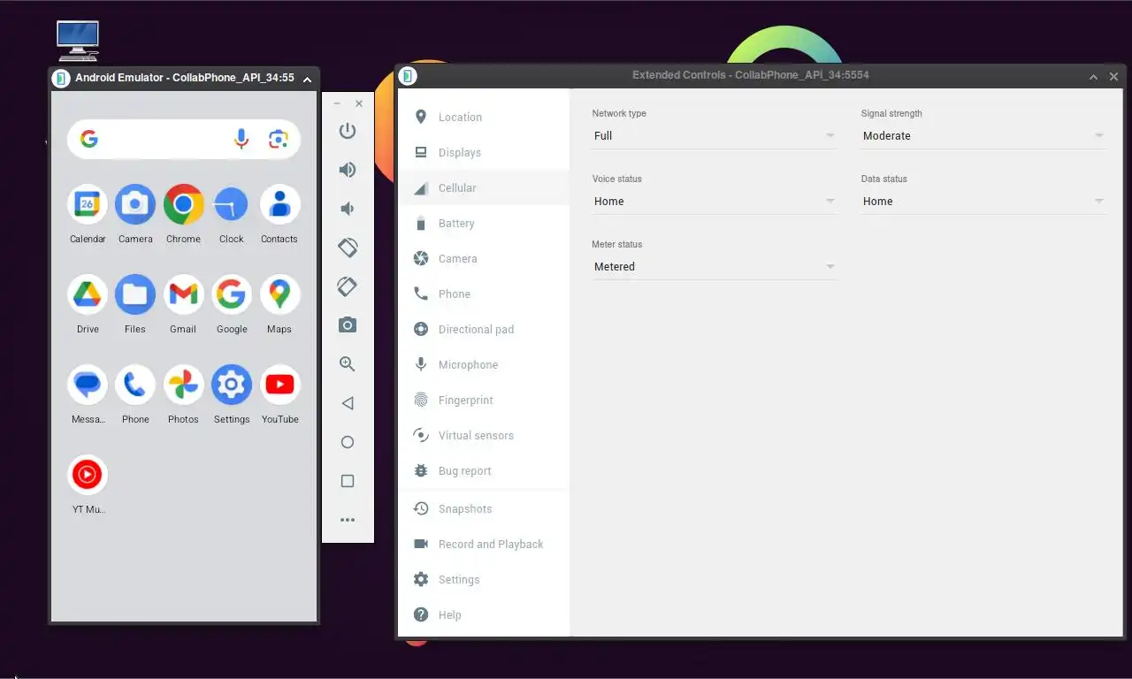The image size is (1132, 679).
Task: Open the Voice status dropdown
Action: coord(714,201)
